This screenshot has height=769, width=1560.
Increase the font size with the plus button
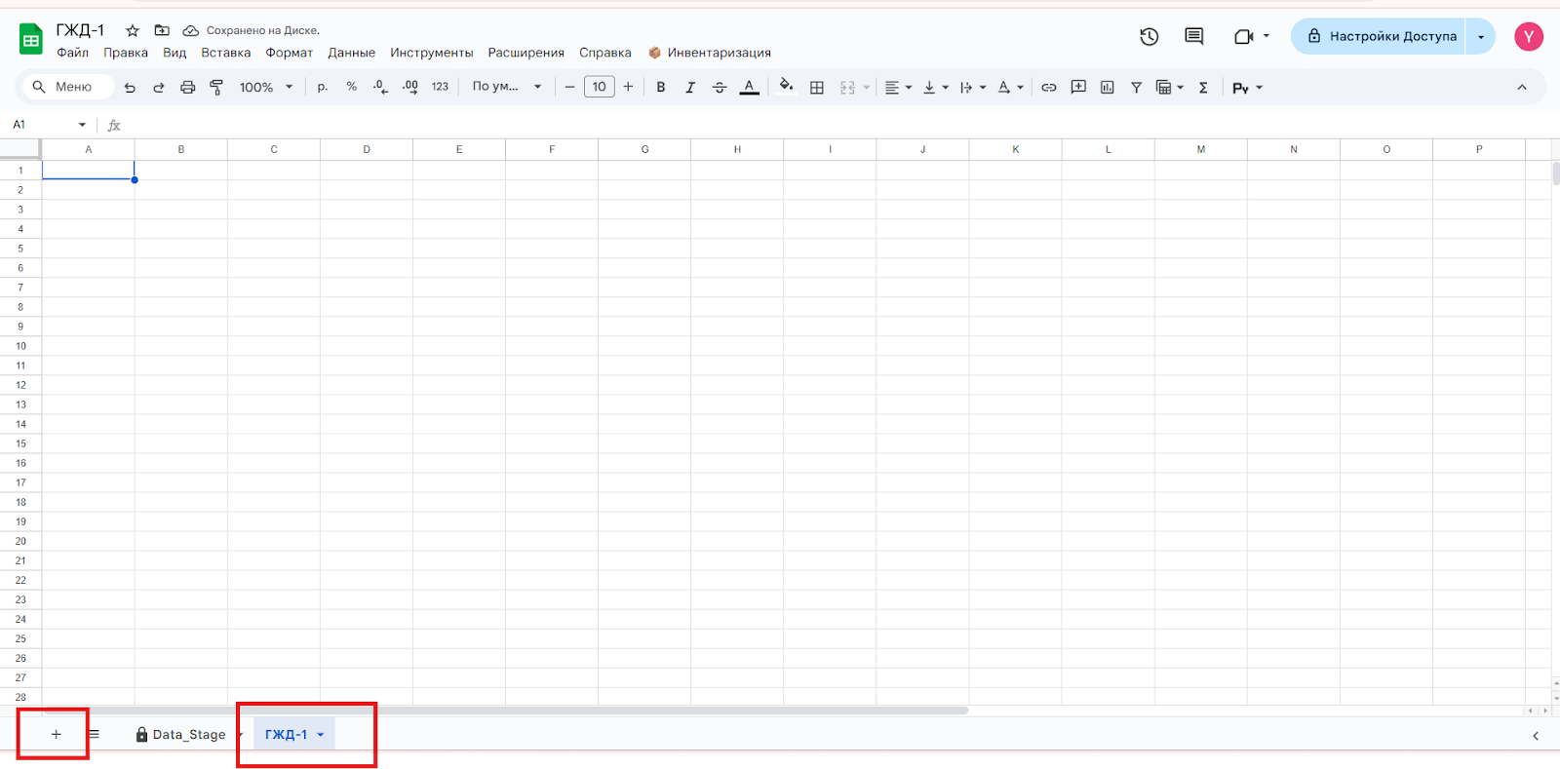tap(628, 87)
